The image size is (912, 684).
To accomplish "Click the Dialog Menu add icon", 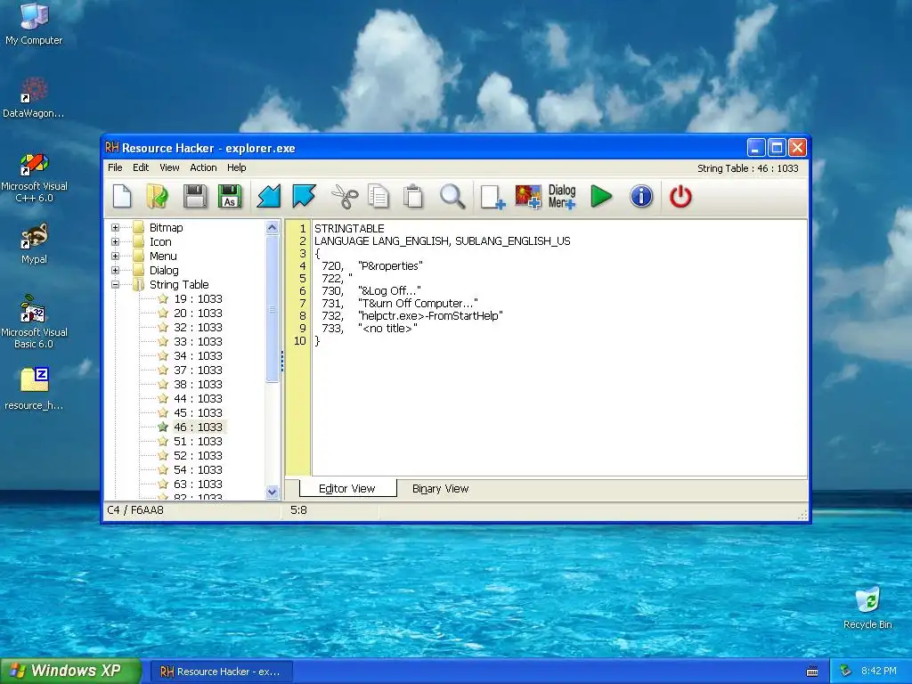I will [x=562, y=197].
